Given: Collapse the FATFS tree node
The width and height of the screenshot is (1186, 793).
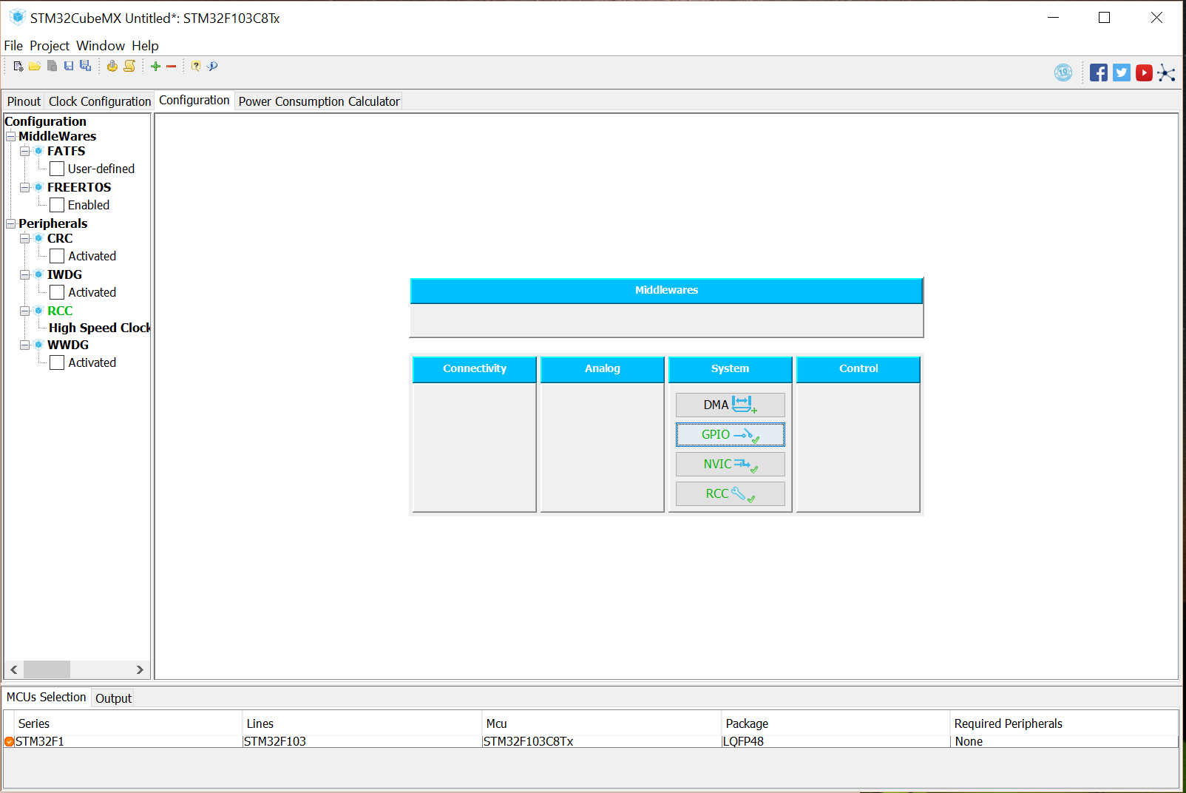Looking at the screenshot, I should click(x=25, y=151).
